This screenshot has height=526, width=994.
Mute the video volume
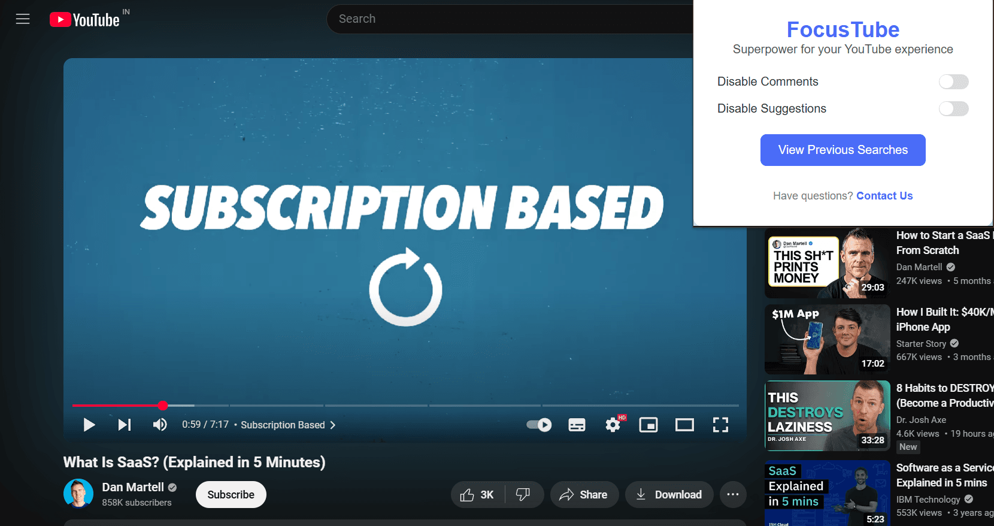pyautogui.click(x=160, y=425)
